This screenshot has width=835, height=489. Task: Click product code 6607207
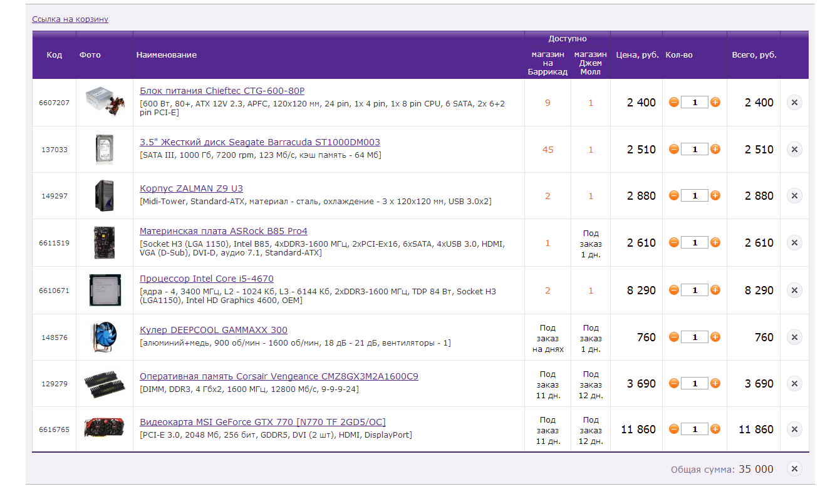54,103
